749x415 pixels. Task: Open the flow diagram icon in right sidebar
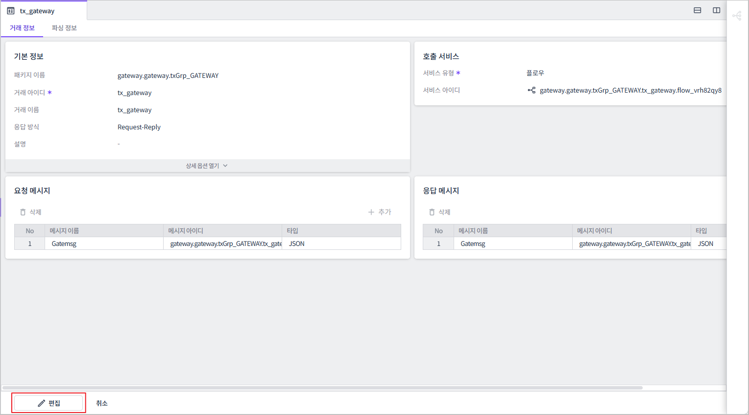(737, 16)
